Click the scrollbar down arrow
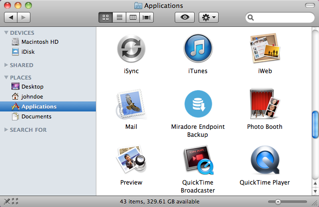 click(315, 191)
